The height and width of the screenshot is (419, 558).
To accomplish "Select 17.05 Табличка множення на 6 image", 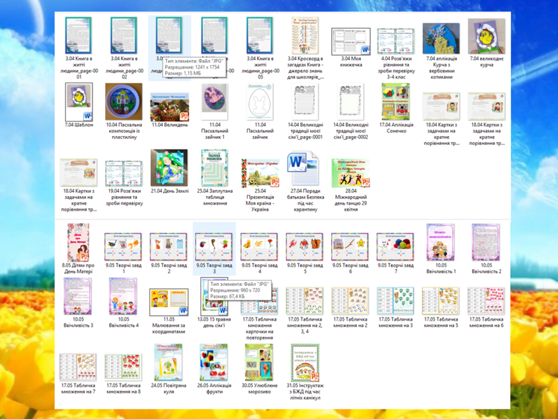I will click(486, 301).
